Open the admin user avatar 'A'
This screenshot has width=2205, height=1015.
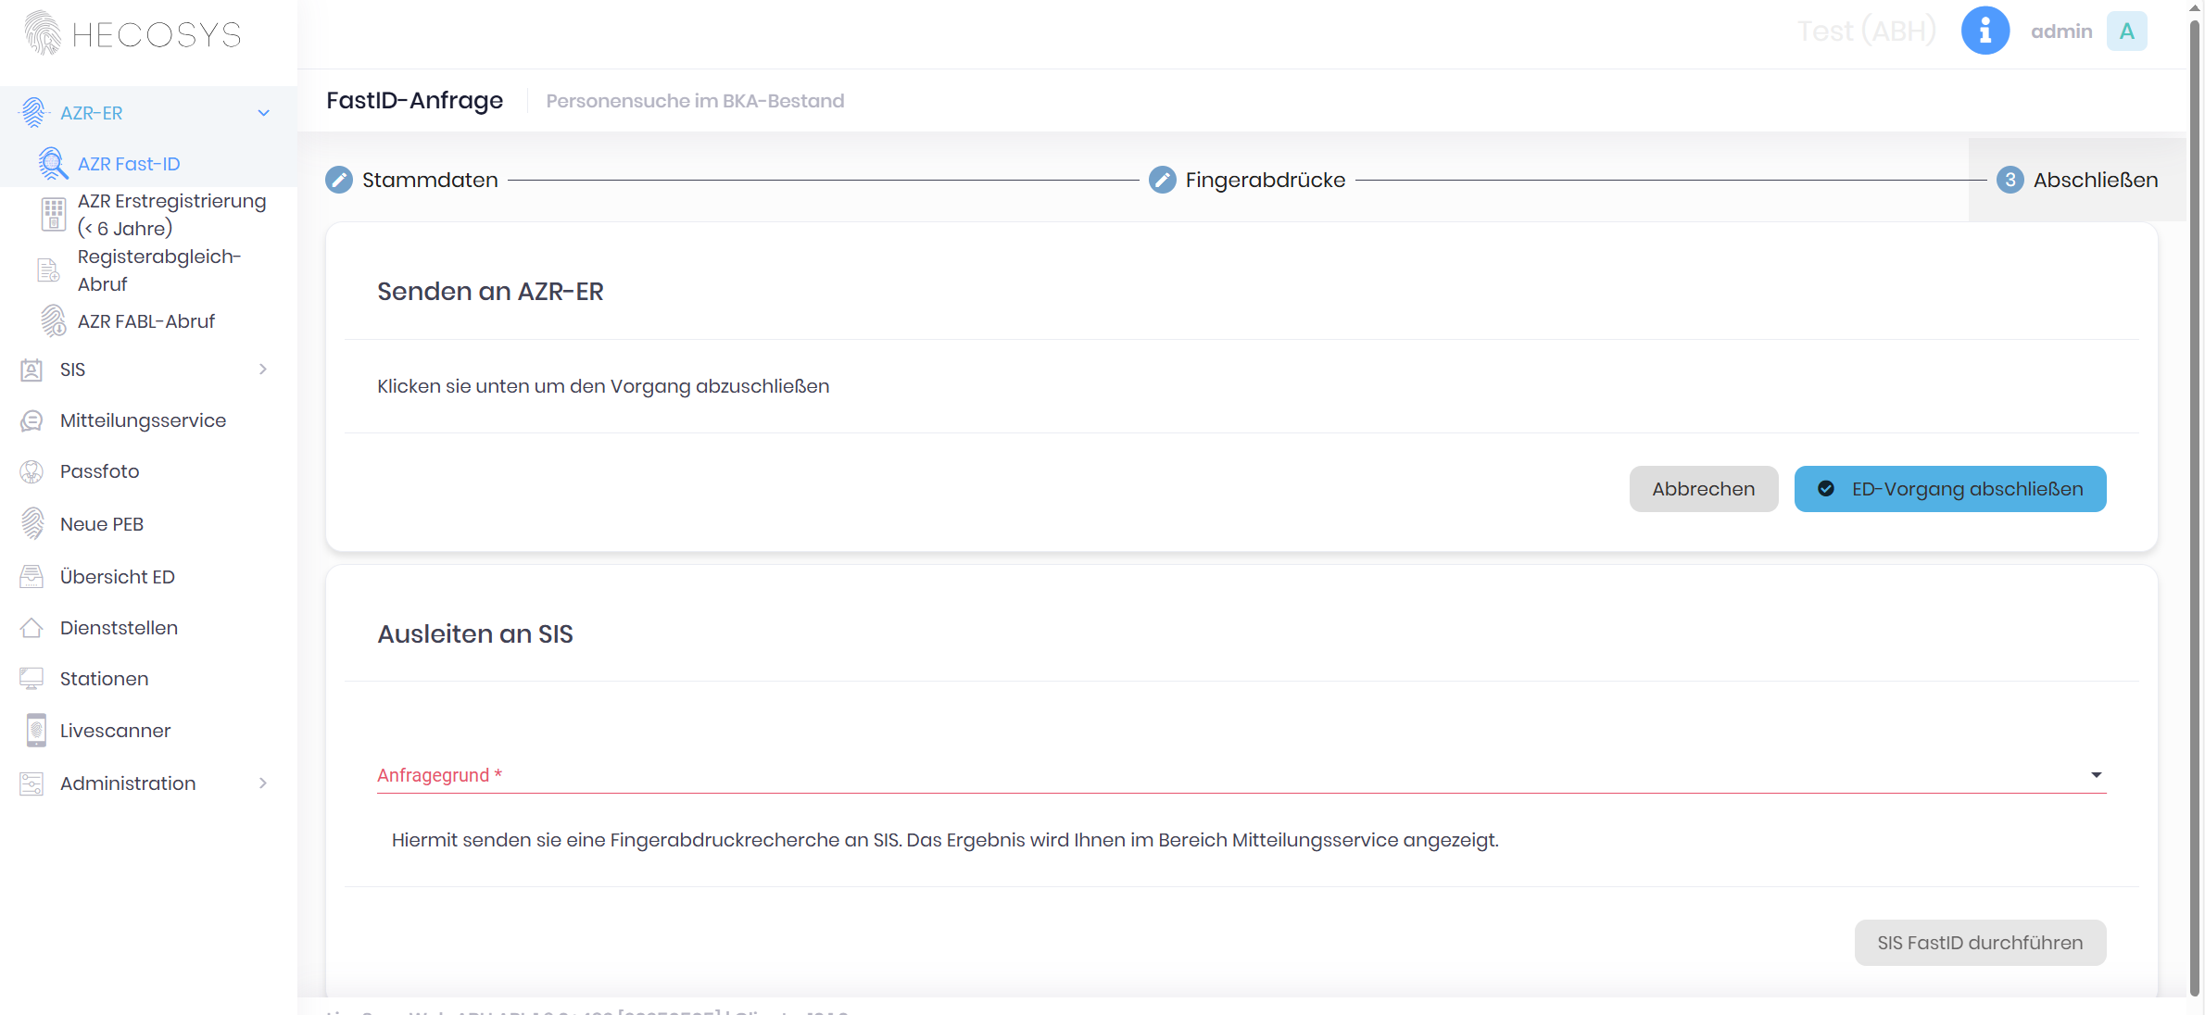(2126, 31)
